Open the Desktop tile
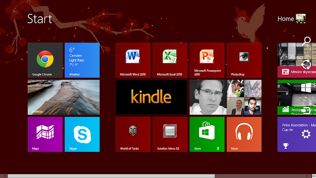The image size is (316, 178). click(x=64, y=97)
